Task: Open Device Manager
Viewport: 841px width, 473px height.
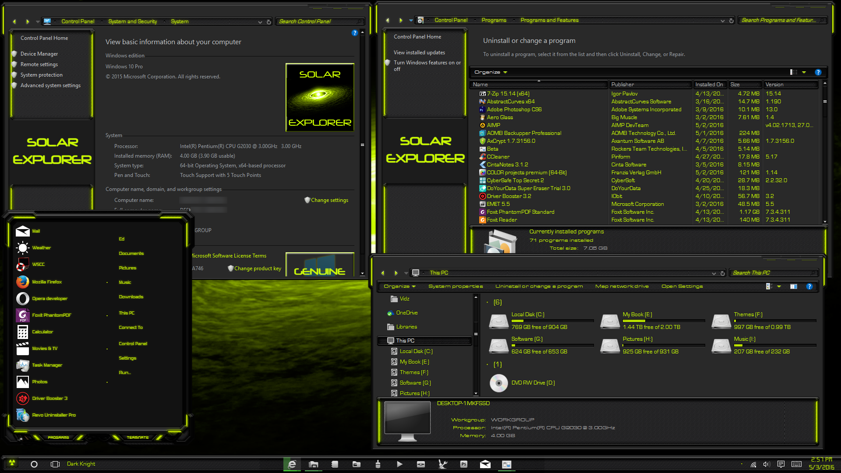Action: (x=40, y=53)
